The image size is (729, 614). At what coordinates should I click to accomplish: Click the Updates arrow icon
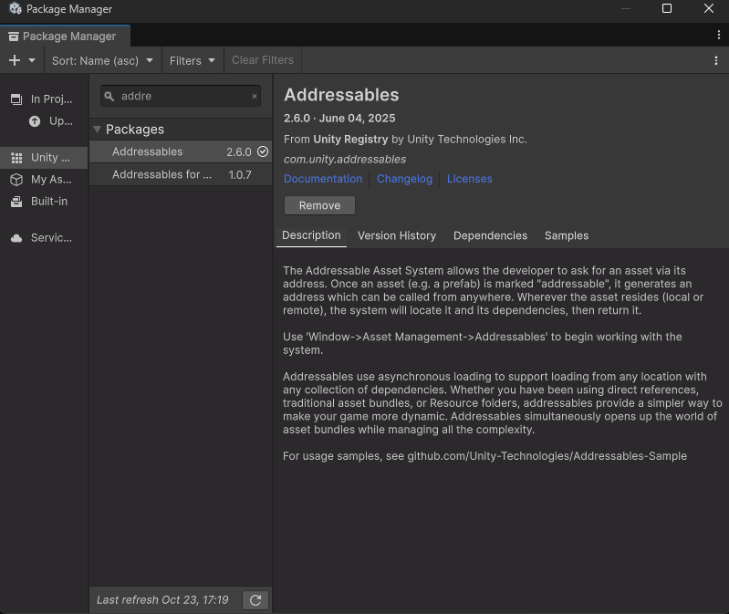click(x=35, y=121)
